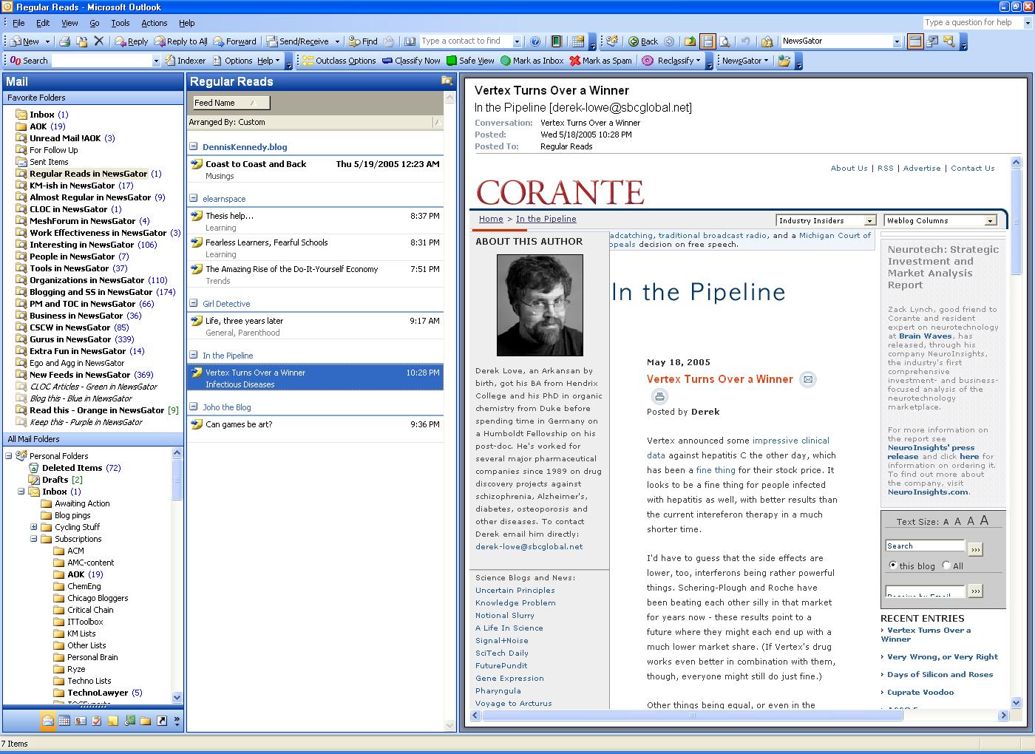The image size is (1035, 754).
Task: Click the Print icon in the toolbar
Action: click(x=65, y=41)
